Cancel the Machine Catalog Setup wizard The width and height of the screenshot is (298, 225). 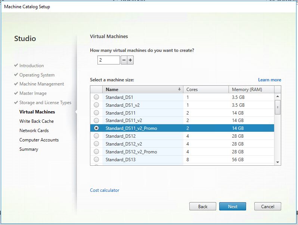coord(267,207)
